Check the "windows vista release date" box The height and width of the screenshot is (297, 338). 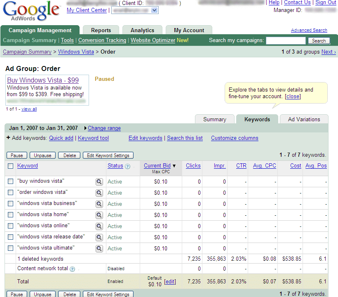pos(10,237)
